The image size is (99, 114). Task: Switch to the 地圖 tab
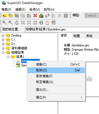77,36
